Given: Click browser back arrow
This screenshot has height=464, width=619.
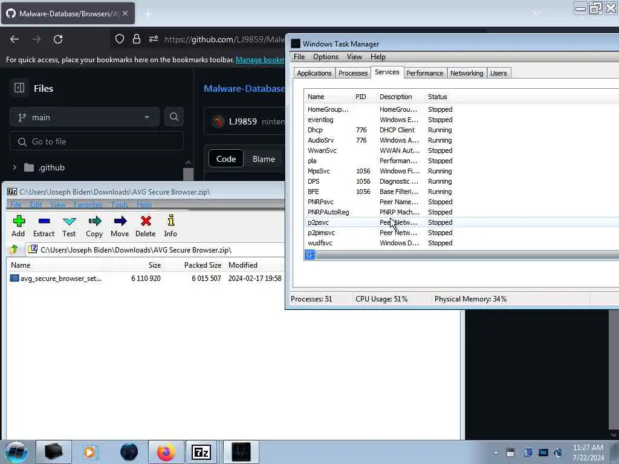Looking at the screenshot, I should 15,39.
